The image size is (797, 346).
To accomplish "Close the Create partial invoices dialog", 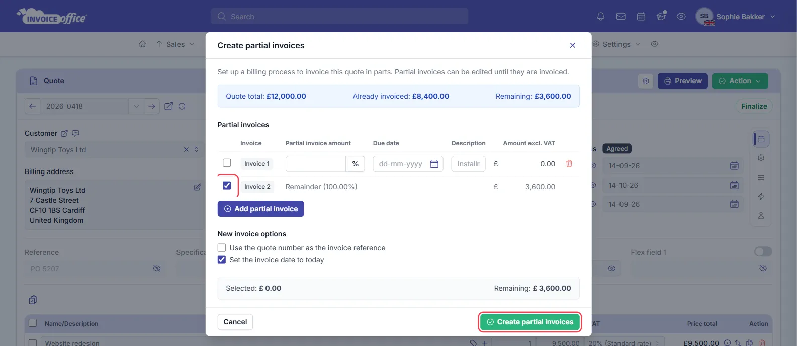I will pyautogui.click(x=572, y=45).
